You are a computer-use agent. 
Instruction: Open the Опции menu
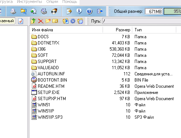pyautogui.click(x=52, y=2)
